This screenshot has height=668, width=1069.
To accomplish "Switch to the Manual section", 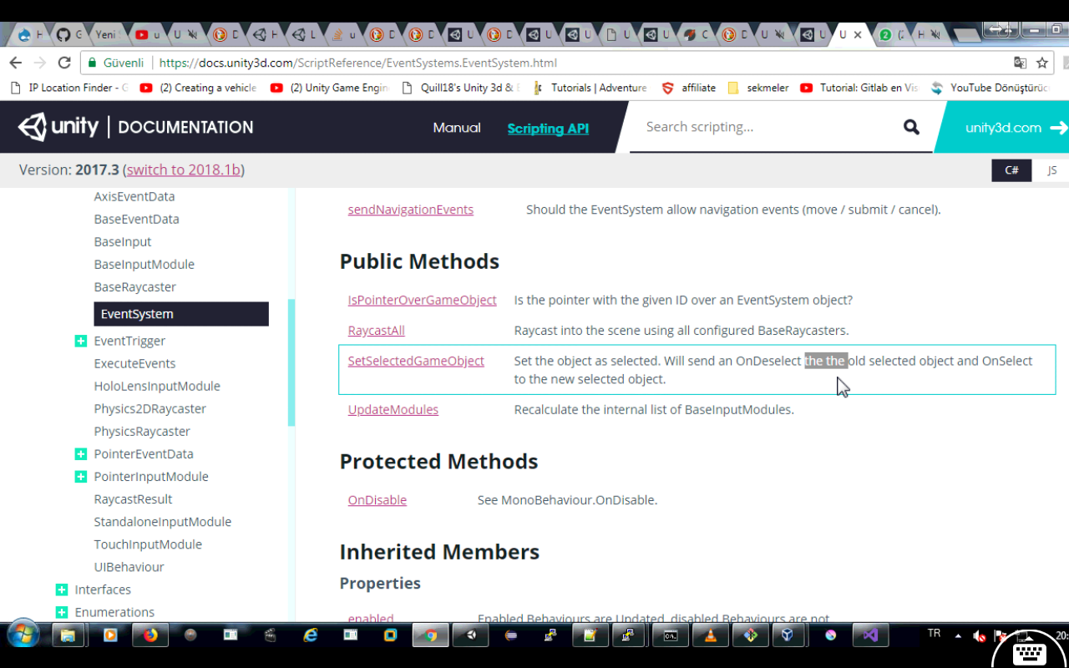I will click(x=457, y=127).
